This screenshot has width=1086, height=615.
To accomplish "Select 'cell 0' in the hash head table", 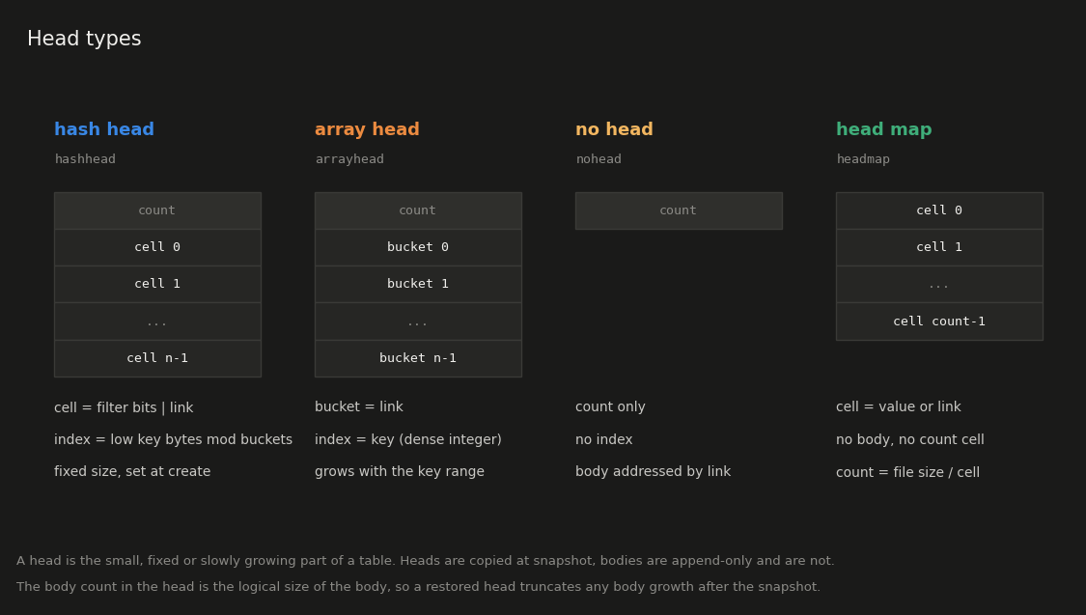I will [x=158, y=247].
